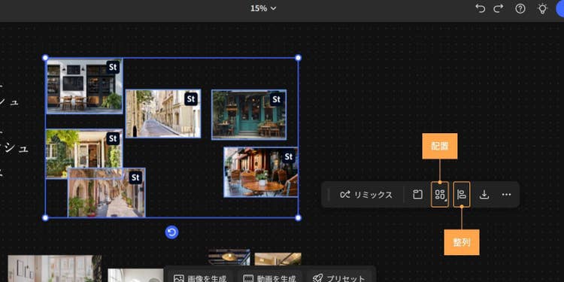Select the teal door cafe image

click(x=249, y=114)
